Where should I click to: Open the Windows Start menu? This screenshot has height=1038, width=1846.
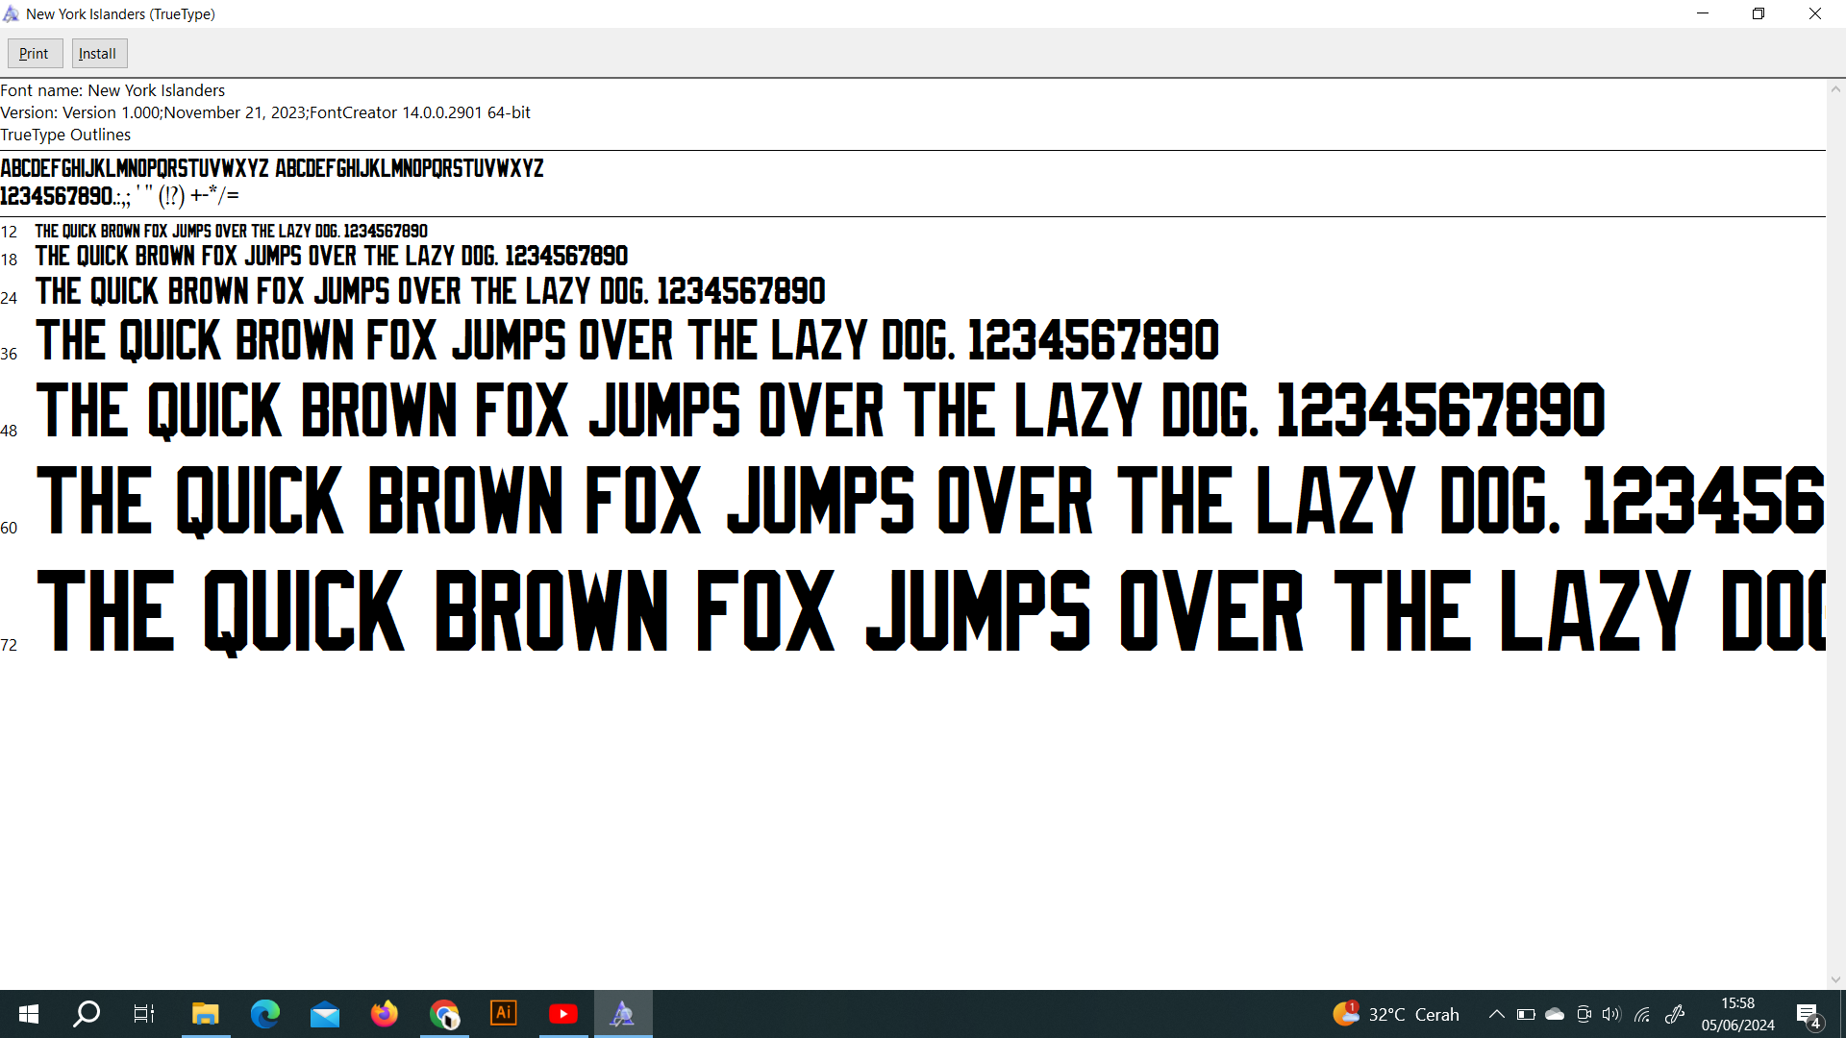click(x=29, y=1014)
